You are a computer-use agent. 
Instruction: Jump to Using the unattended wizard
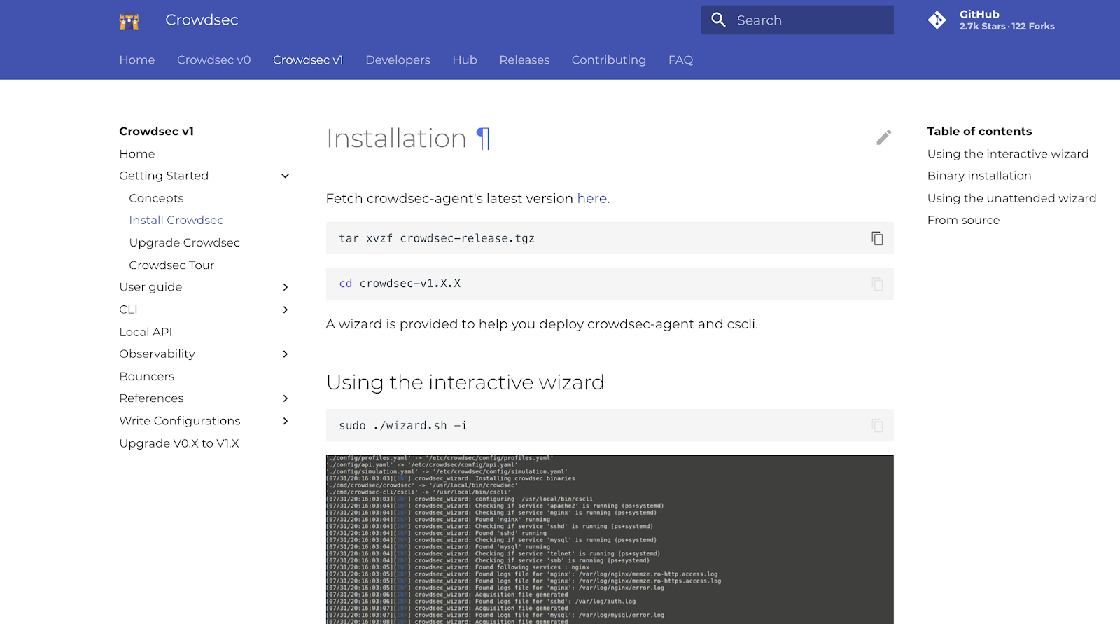pos(1011,198)
